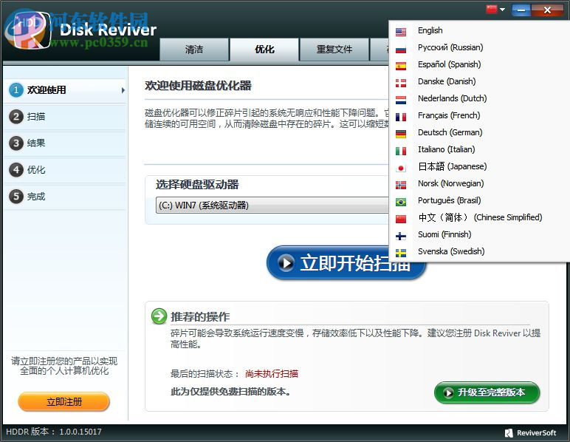The width and height of the screenshot is (570, 442).
Task: Click the French flag icon
Action: [401, 117]
